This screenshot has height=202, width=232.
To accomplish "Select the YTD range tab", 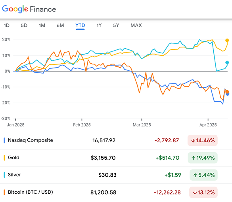I will tap(80, 26).
